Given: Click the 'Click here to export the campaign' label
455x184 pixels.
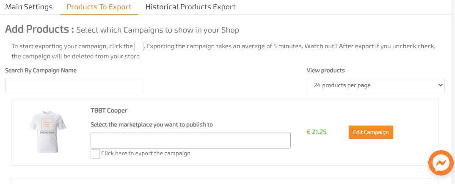Looking at the screenshot, I should pyautogui.click(x=146, y=153).
